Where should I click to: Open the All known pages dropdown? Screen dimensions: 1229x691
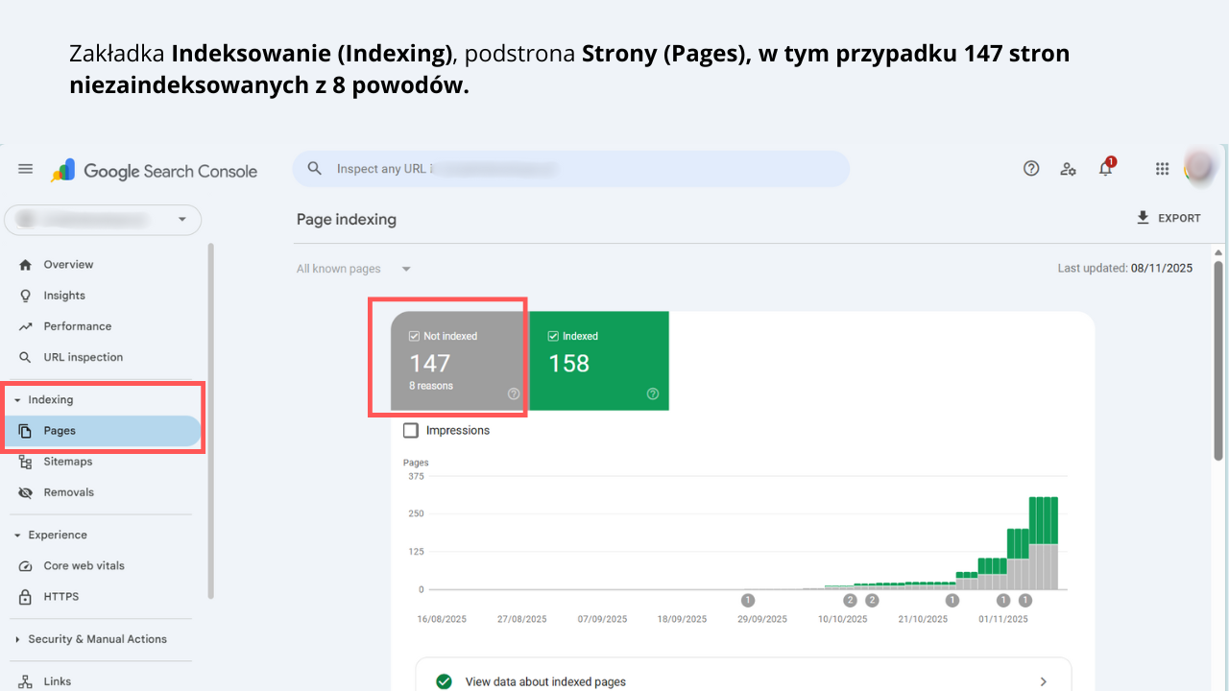point(353,269)
